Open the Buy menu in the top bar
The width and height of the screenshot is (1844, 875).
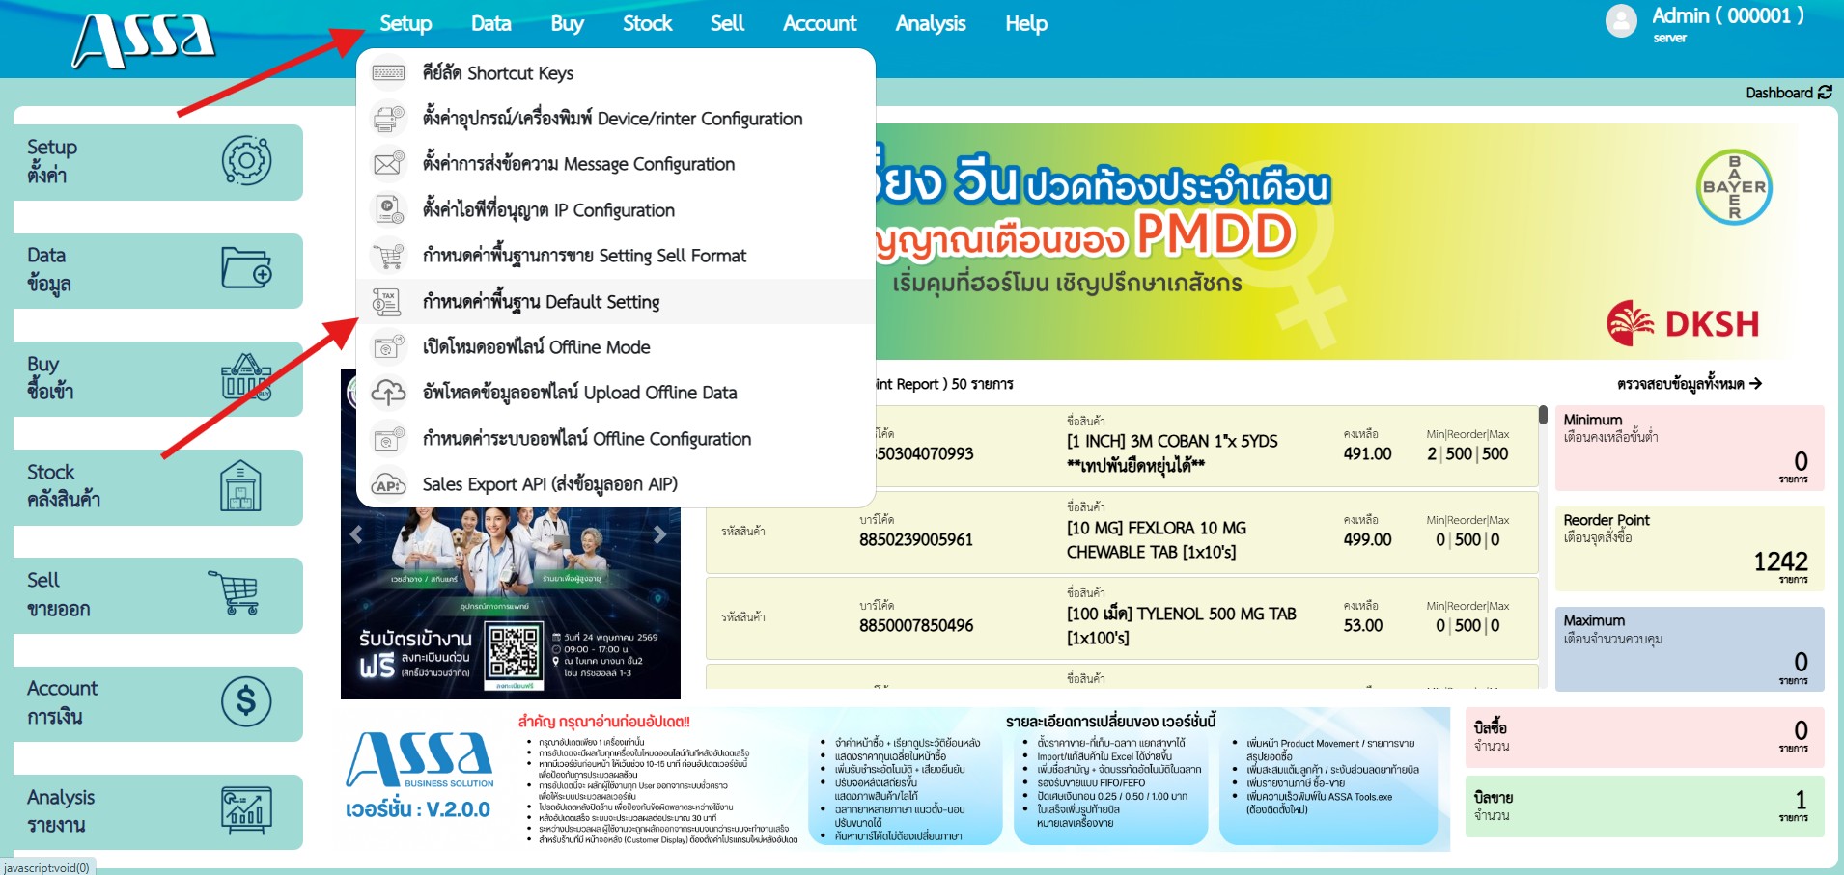tap(567, 24)
